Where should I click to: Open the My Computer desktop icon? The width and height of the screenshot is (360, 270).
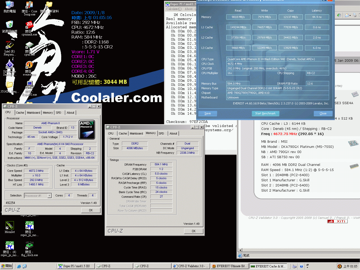tap(10, 7)
